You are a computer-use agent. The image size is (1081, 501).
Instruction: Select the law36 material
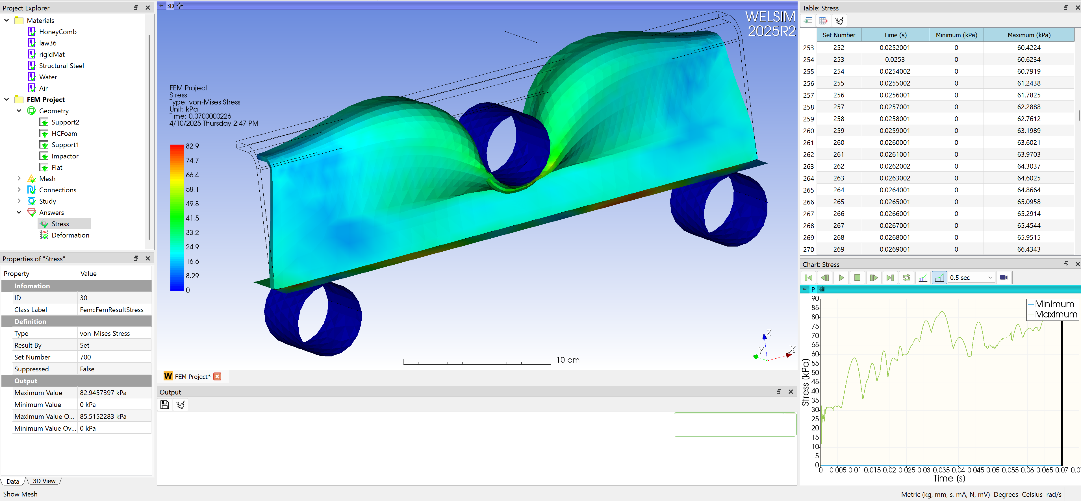coord(47,43)
